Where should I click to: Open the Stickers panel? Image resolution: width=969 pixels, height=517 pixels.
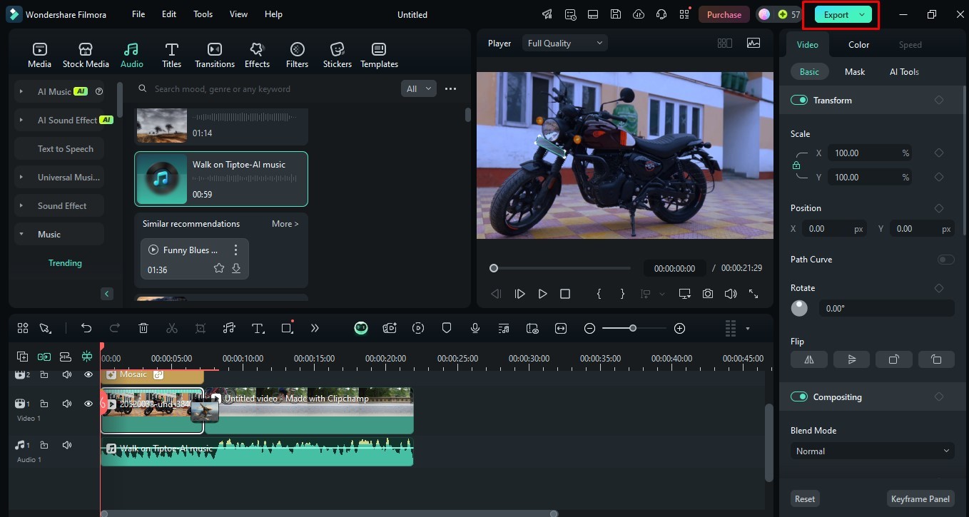coord(337,55)
